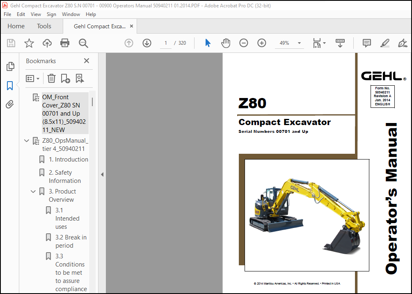This screenshot has width=412, height=294.
Task: Open 1. Introduction bookmark
Action: pos(68,160)
